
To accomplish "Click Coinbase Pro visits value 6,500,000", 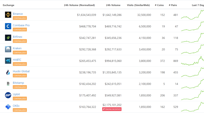I will point(145,26).
